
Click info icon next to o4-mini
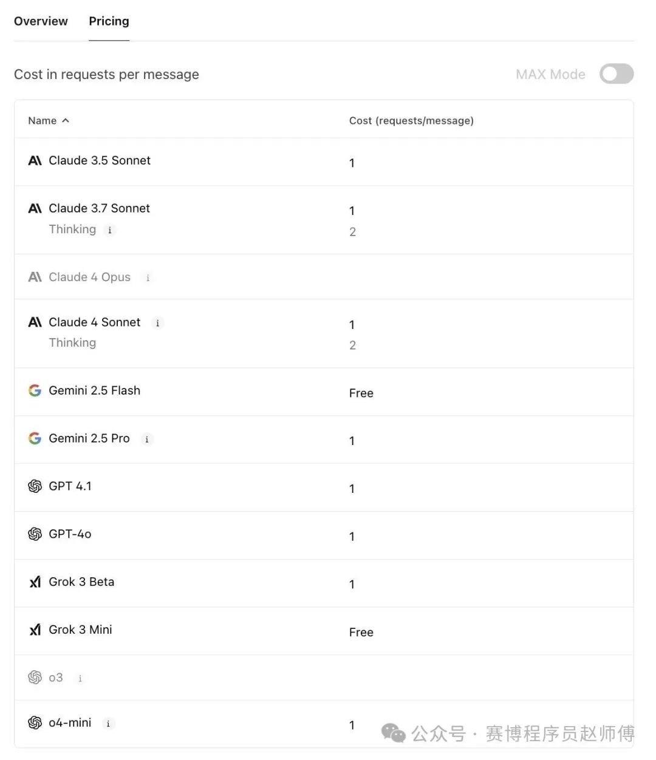tap(108, 724)
